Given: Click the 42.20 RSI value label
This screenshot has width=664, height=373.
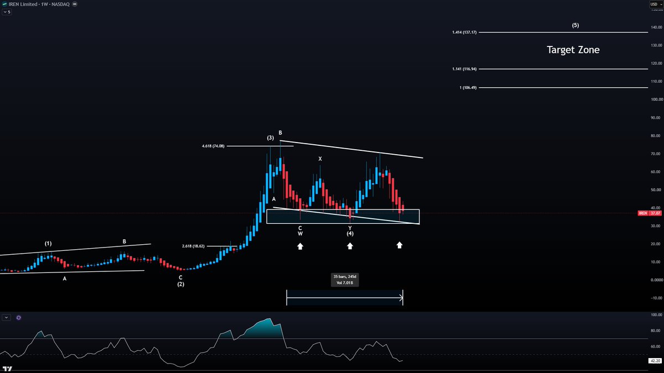Looking at the screenshot, I should tap(654, 361).
